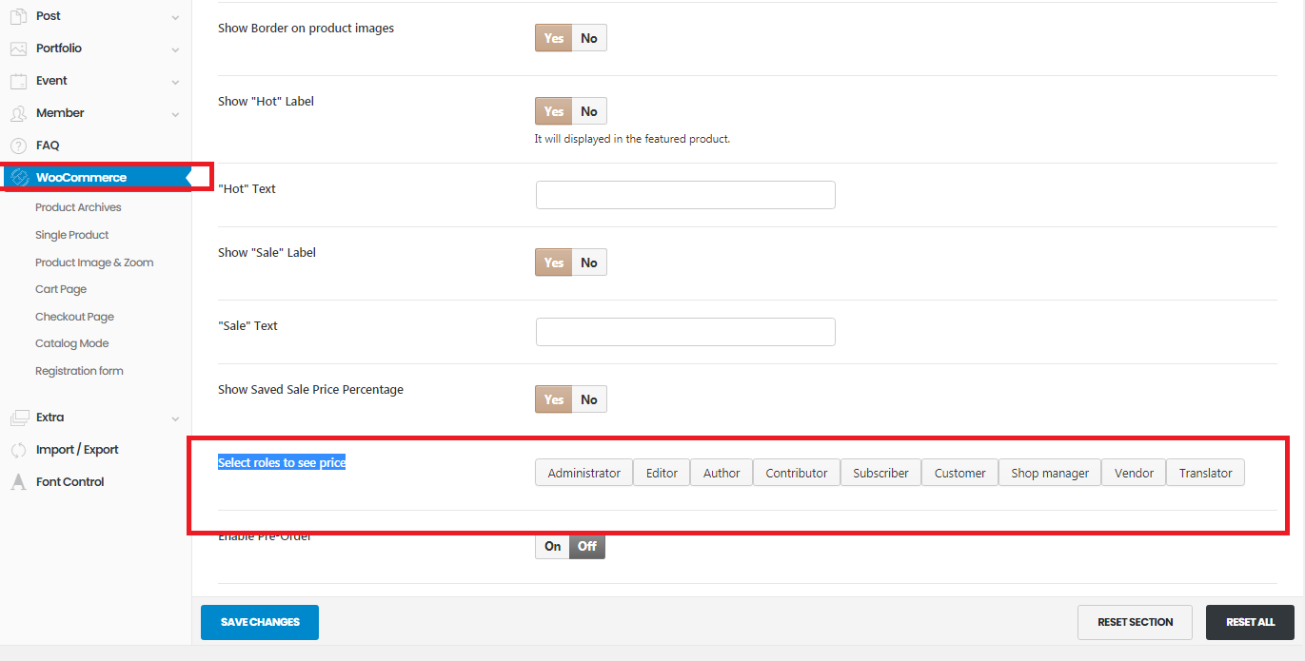This screenshot has width=1305, height=661.
Task: Expand the Post menu chevron
Action: coord(175,17)
